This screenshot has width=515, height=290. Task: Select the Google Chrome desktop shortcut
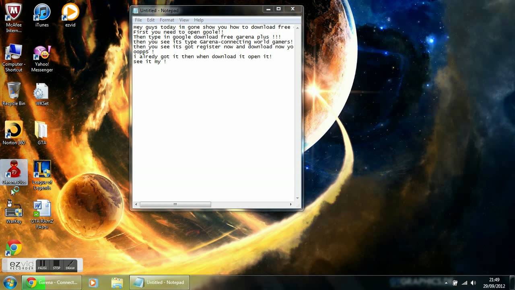[14, 249]
